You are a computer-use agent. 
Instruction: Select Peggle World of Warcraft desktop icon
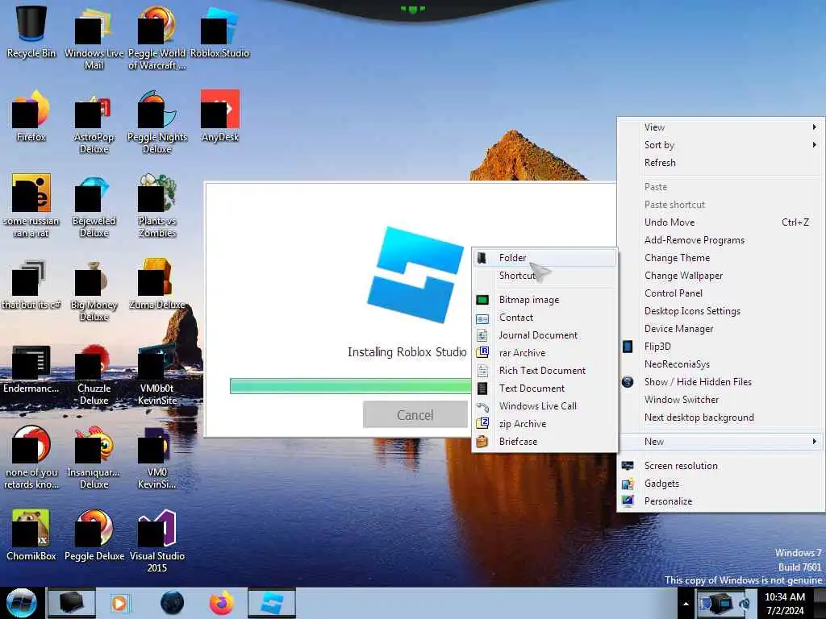157,37
